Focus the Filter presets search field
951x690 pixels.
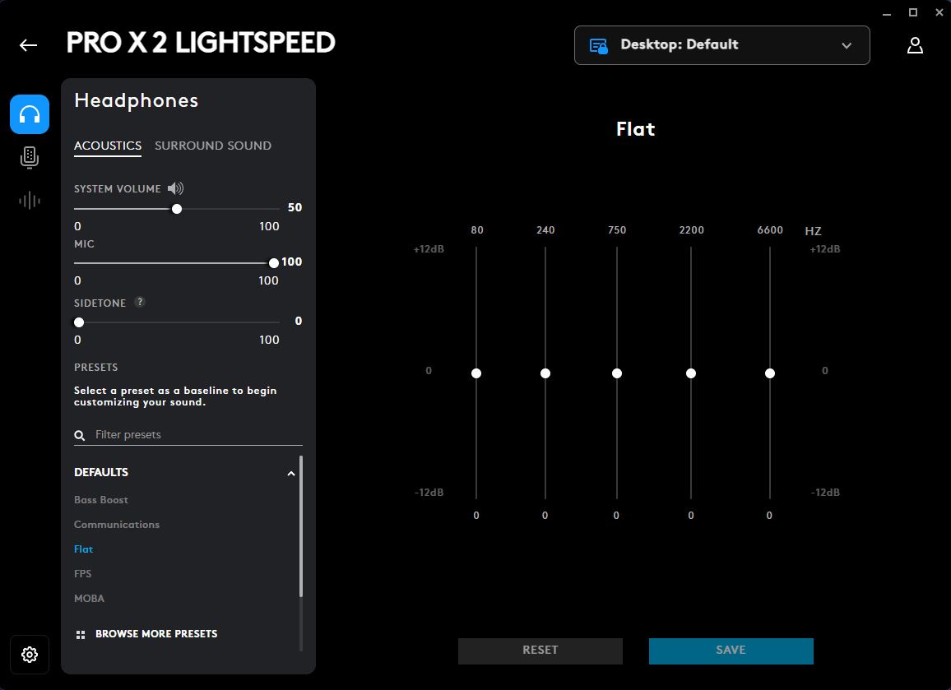(188, 435)
